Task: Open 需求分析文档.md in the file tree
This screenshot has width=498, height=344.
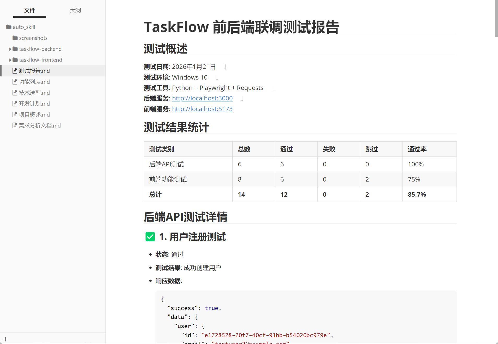Action: [x=40, y=125]
